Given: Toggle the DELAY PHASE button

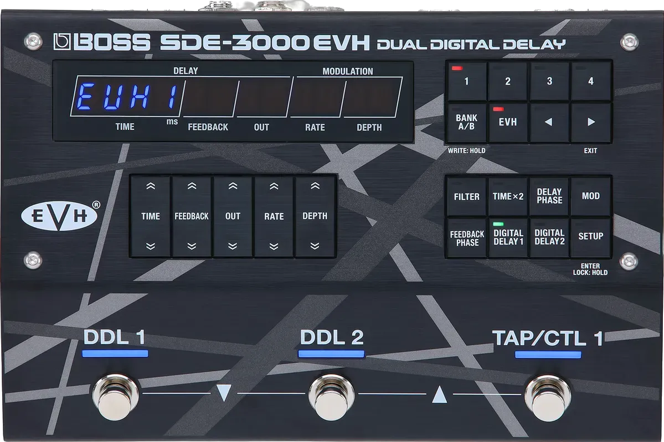Looking at the screenshot, I should (x=549, y=196).
